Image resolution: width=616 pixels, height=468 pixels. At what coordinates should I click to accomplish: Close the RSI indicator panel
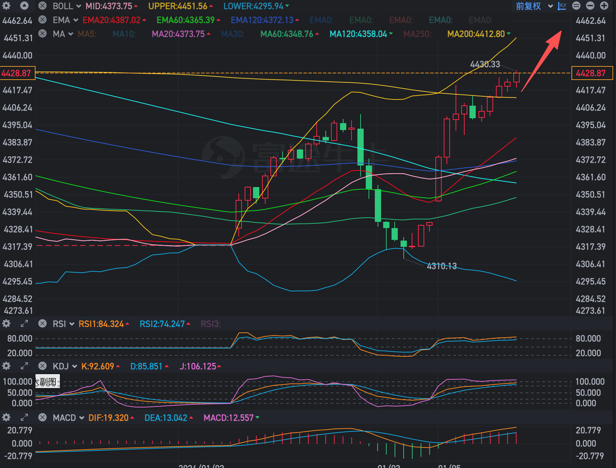coord(42,324)
